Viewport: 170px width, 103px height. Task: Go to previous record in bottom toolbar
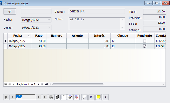pos(12,97)
